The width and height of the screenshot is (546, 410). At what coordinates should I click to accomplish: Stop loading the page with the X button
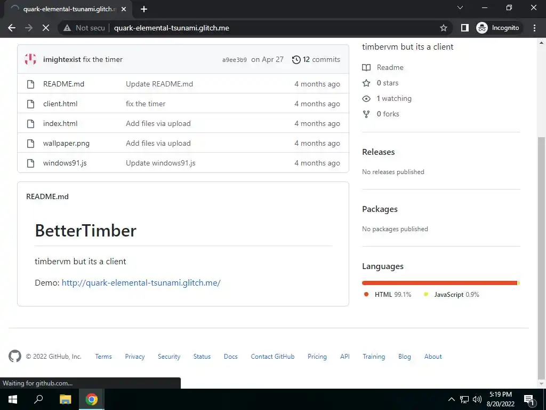pos(46,28)
